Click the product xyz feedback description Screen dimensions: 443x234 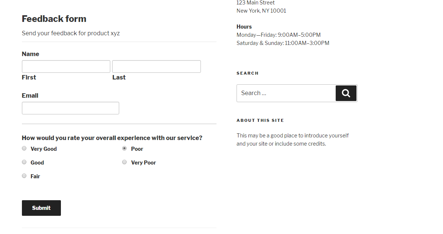(71, 33)
